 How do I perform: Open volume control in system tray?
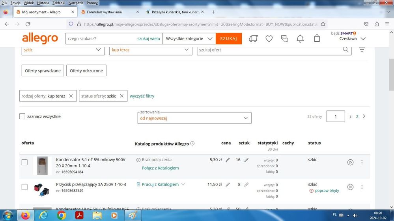click(x=355, y=215)
